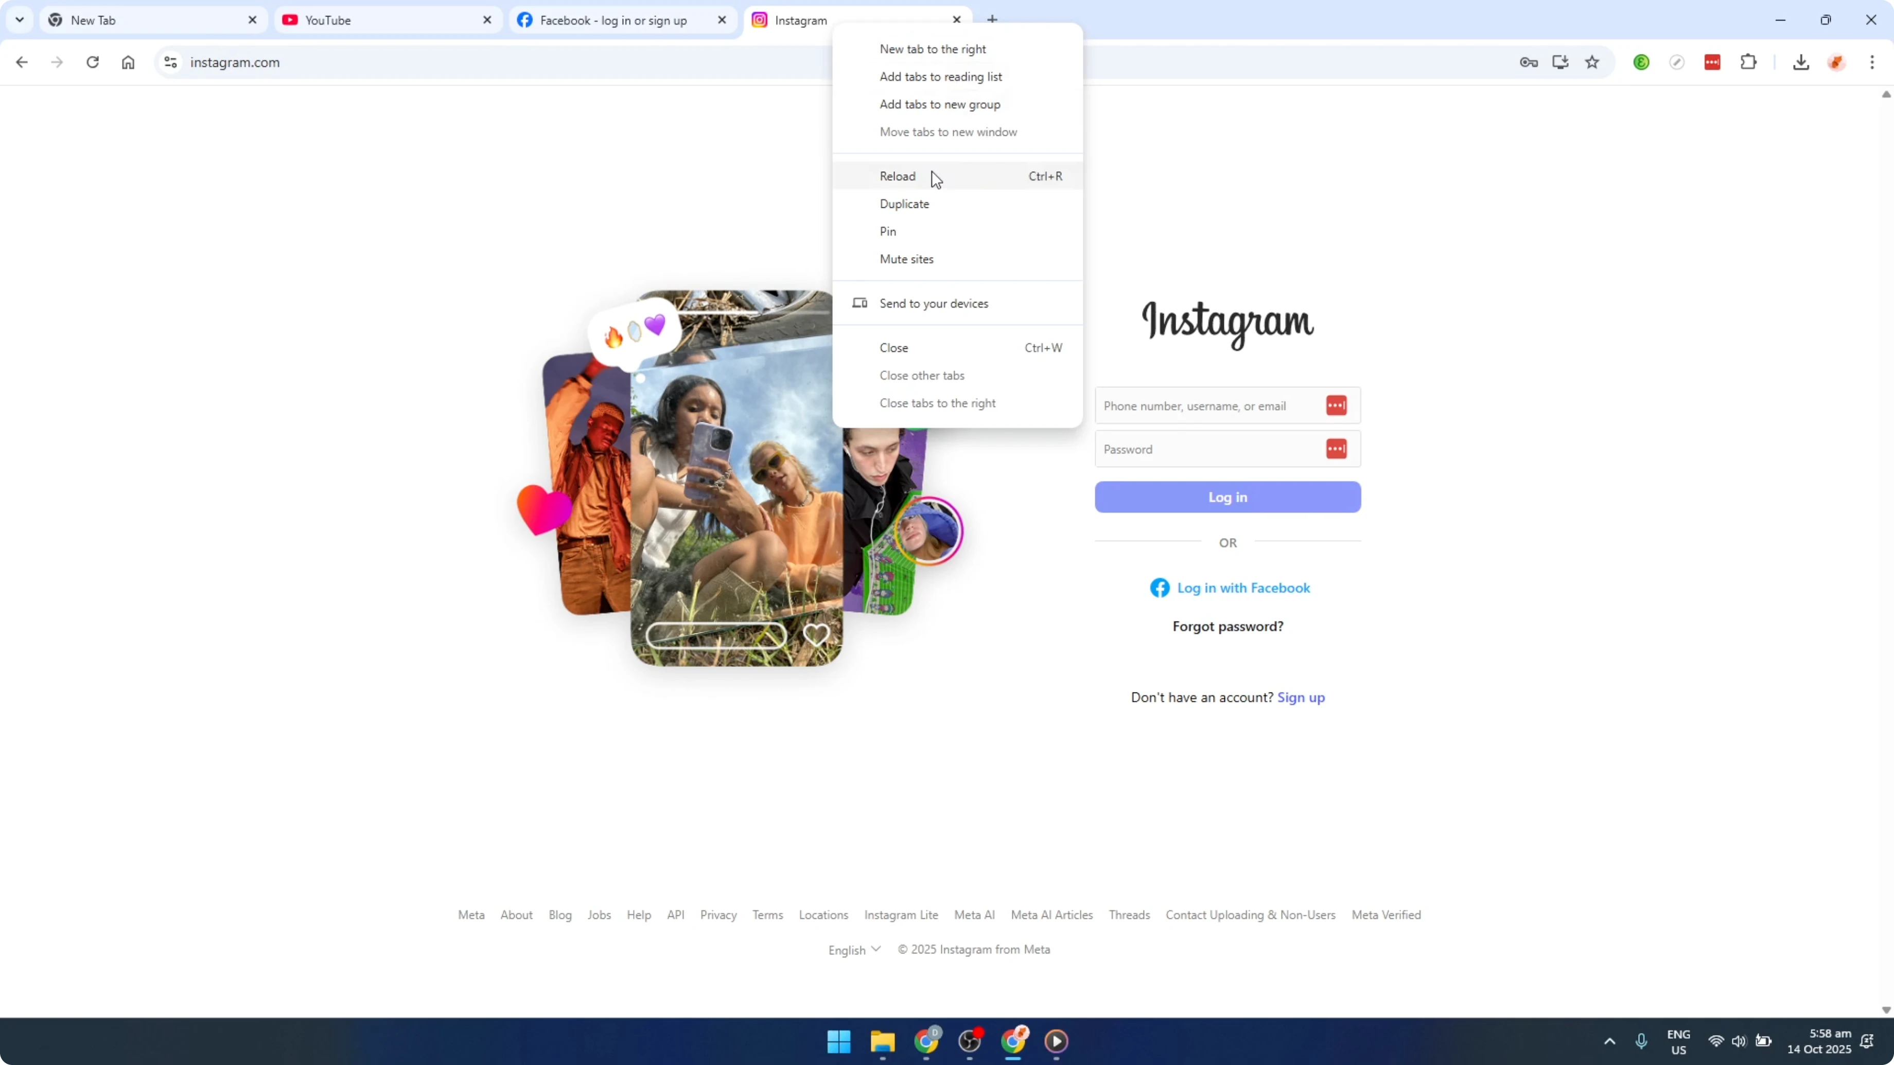Open the home page icon
Screen dimensions: 1894x1065
128,62
